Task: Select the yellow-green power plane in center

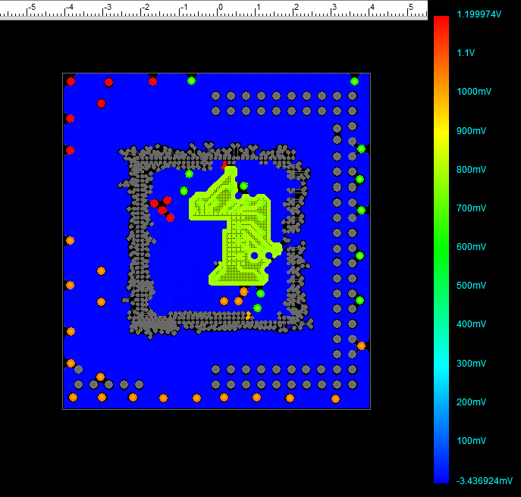Action: (244, 227)
